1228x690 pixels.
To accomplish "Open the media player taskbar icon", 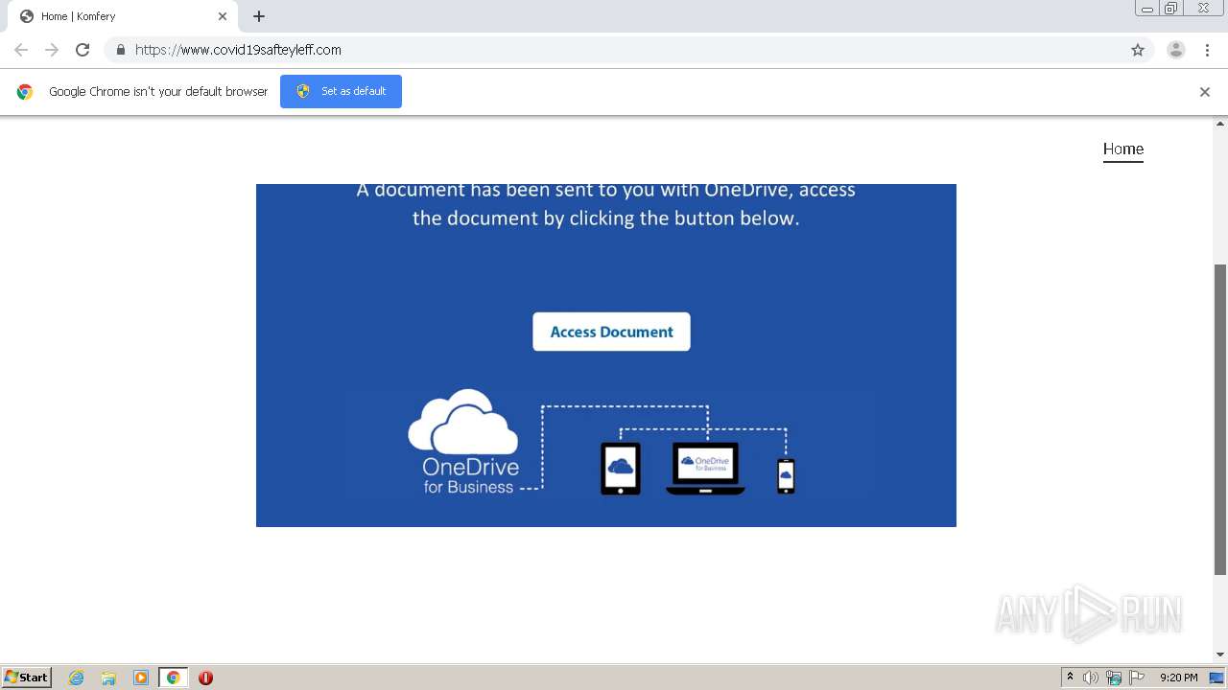I will [141, 678].
